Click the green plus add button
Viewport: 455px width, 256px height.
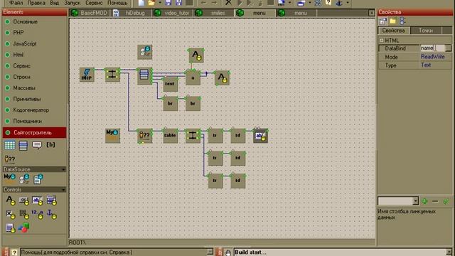424,201
